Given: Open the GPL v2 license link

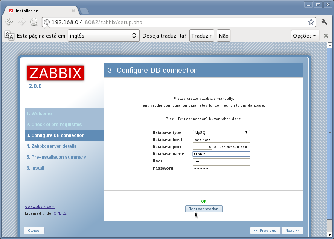Looking at the screenshot, I should (60, 213).
